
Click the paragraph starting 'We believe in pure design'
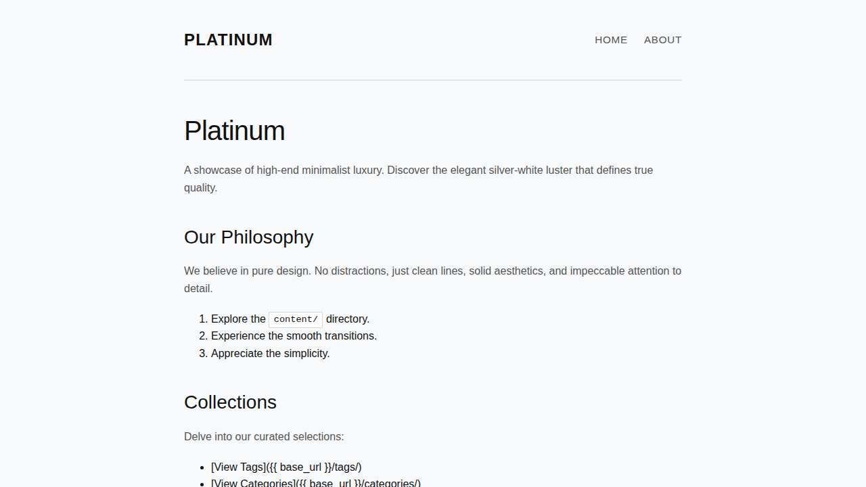point(432,280)
